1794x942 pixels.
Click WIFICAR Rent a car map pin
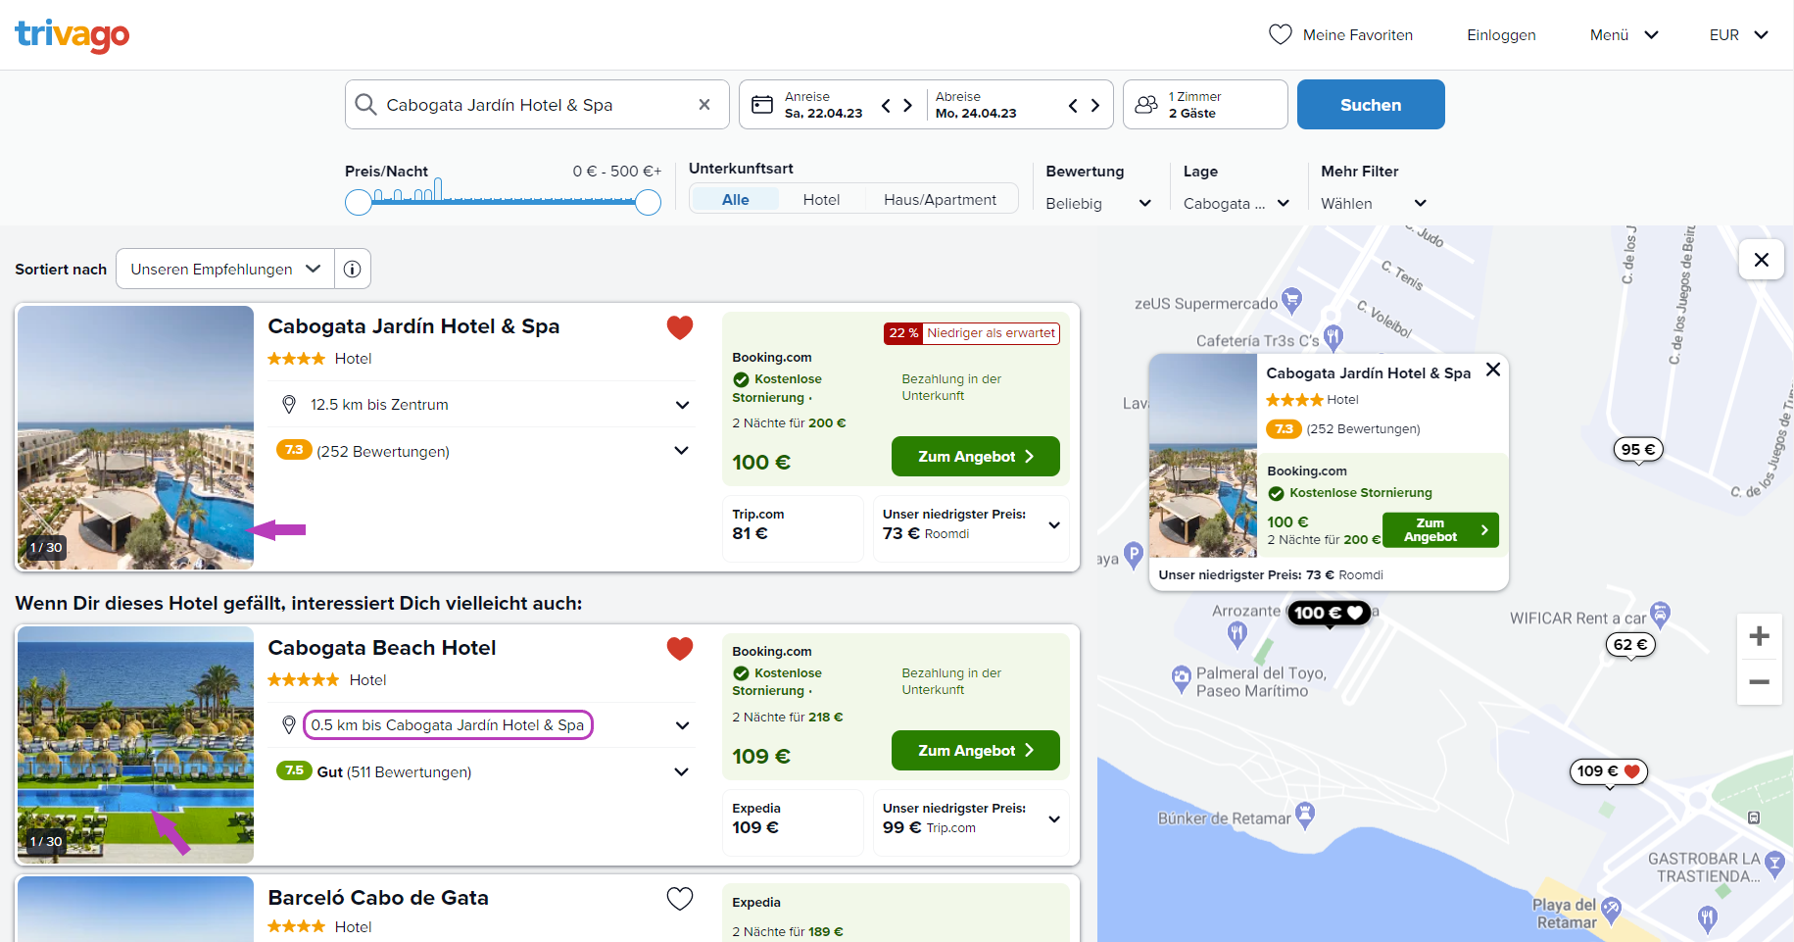[x=1660, y=615]
